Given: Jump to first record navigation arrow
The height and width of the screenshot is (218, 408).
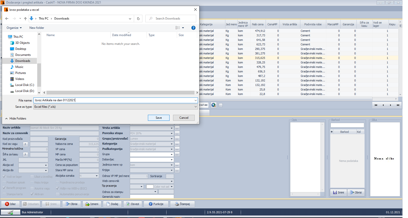Looking at the screenshot, I should [x=376, y=105].
